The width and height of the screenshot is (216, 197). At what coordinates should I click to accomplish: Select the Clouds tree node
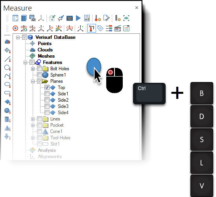click(x=45, y=50)
